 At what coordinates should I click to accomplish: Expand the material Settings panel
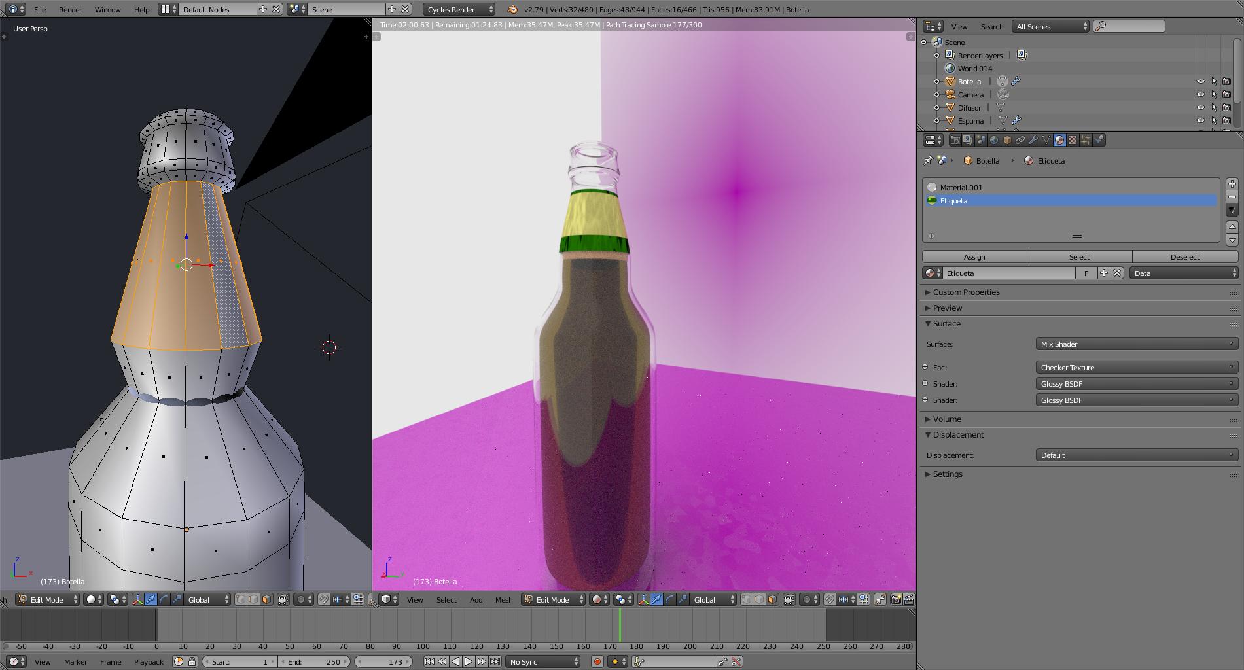coord(947,474)
